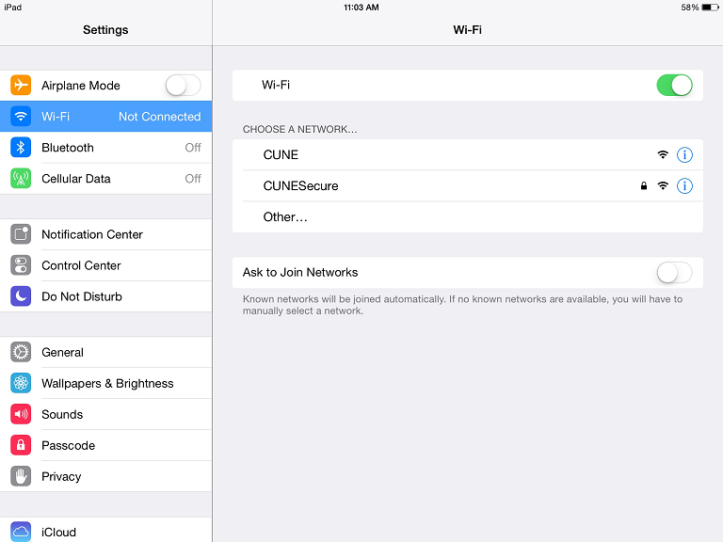The image size is (723, 542).
Task: Select Wi-Fi Not Connected row
Action: [106, 116]
